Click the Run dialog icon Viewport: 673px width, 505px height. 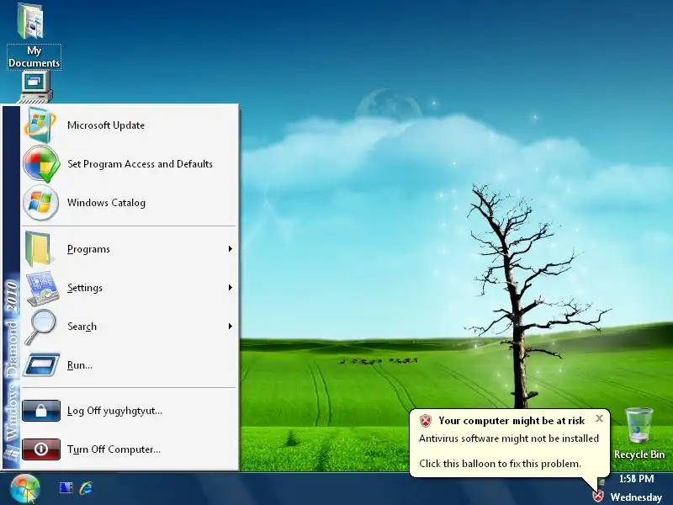point(41,364)
